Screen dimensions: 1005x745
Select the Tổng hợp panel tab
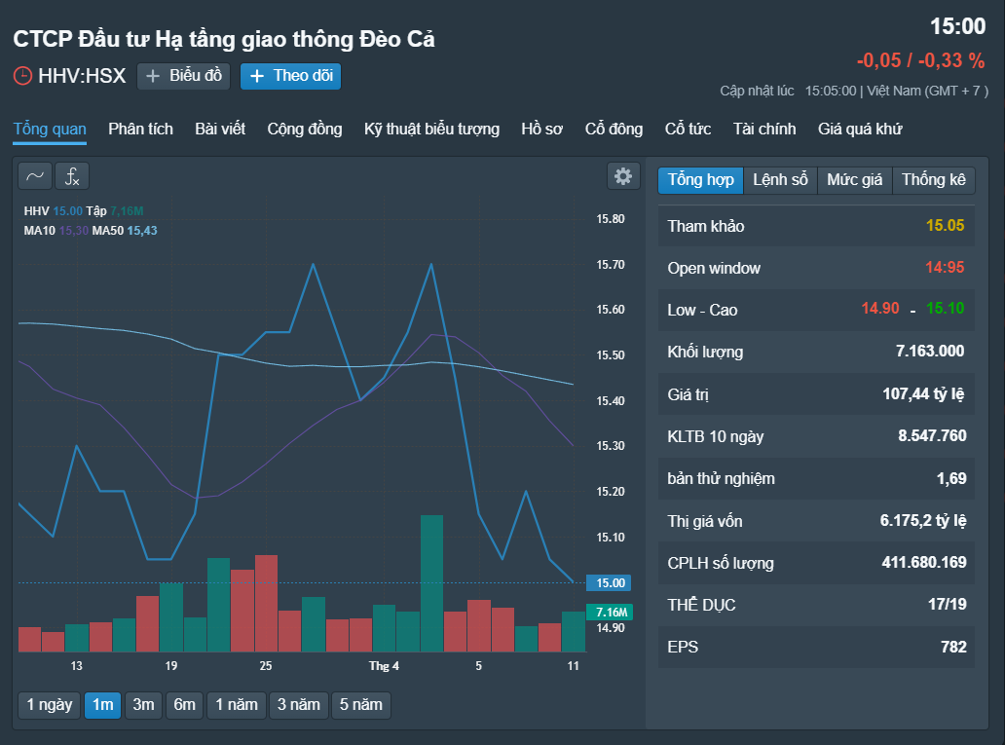[x=700, y=180]
